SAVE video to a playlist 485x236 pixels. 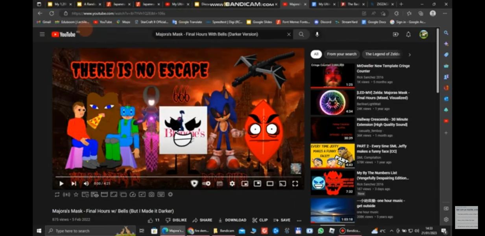(282, 220)
